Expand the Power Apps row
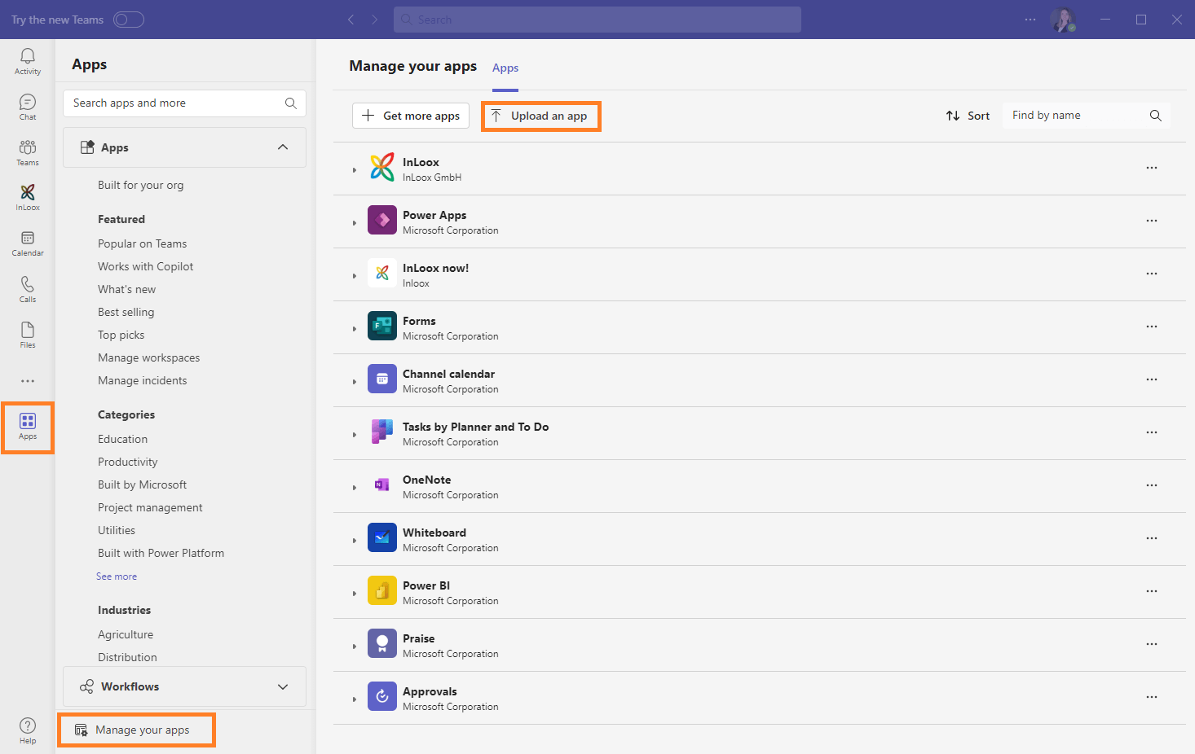Viewport: 1195px width, 754px height. tap(355, 223)
